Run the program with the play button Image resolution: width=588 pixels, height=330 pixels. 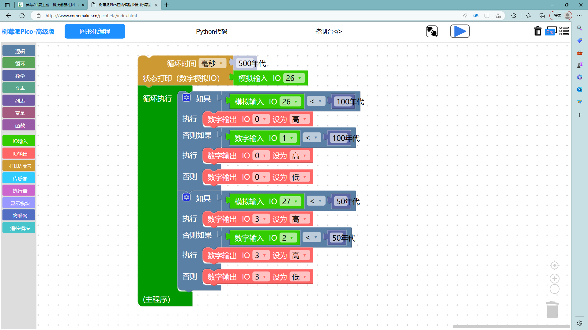460,31
